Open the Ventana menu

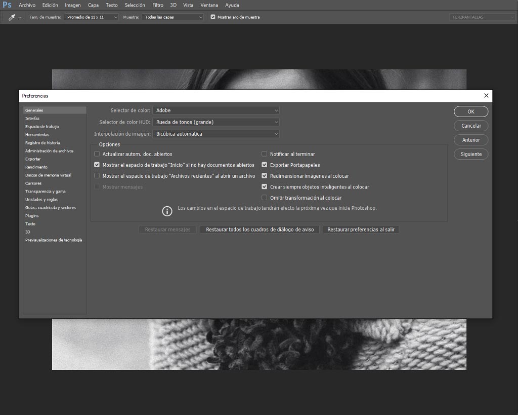(209, 5)
